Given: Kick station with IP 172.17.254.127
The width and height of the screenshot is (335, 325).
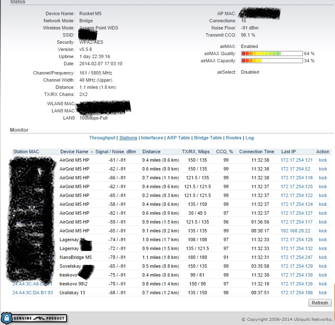Looking at the screenshot, I should tap(323, 213).
